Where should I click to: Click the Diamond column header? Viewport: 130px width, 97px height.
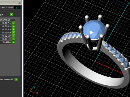(x=7, y=20)
